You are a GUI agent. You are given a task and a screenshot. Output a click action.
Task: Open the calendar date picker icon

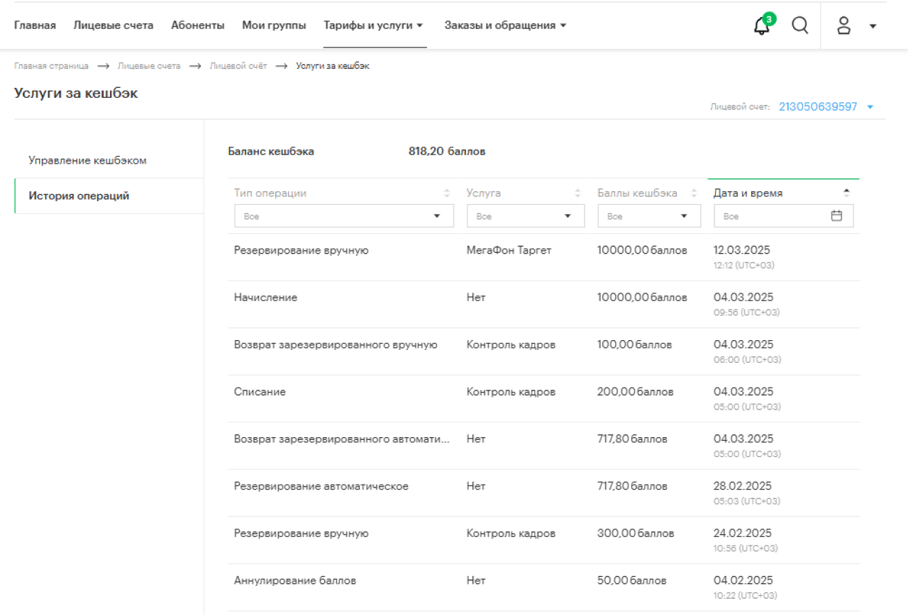click(836, 216)
